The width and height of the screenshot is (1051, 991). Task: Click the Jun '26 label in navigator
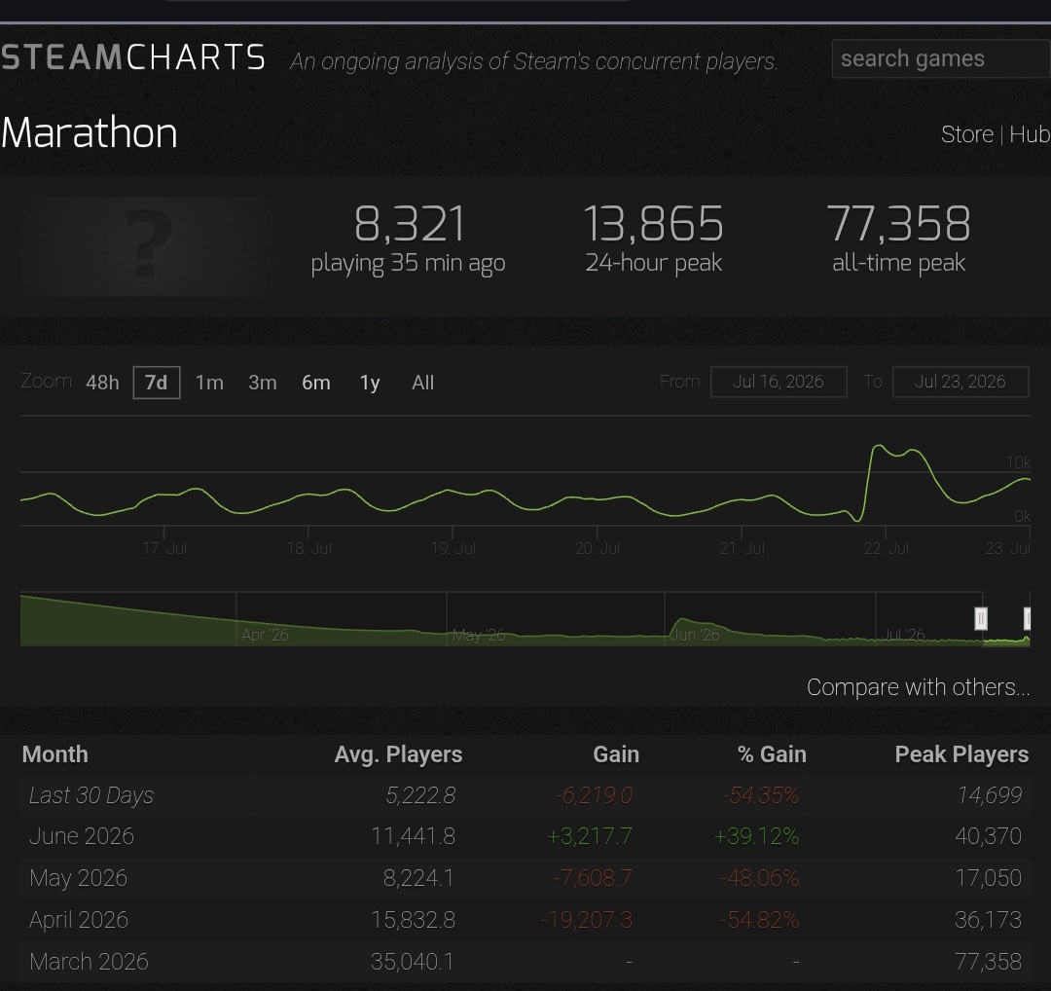695,635
